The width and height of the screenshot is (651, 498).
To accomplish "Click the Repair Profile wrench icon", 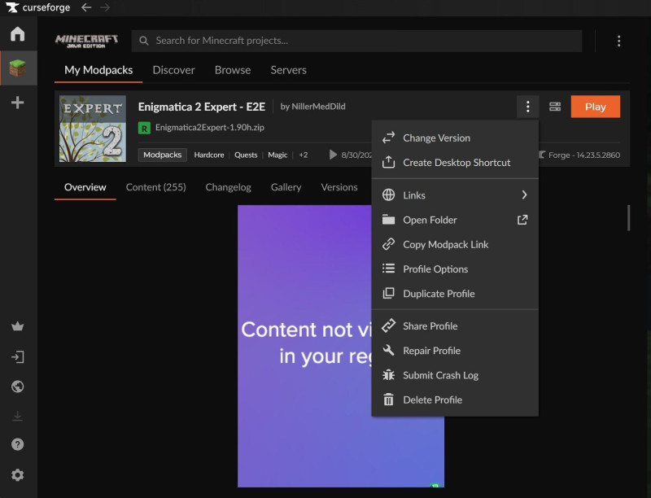I will pos(389,351).
